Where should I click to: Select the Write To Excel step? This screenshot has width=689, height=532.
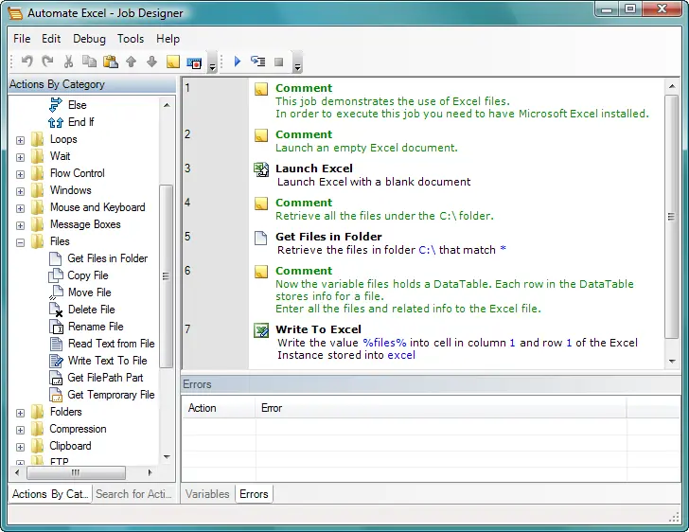[423, 342]
